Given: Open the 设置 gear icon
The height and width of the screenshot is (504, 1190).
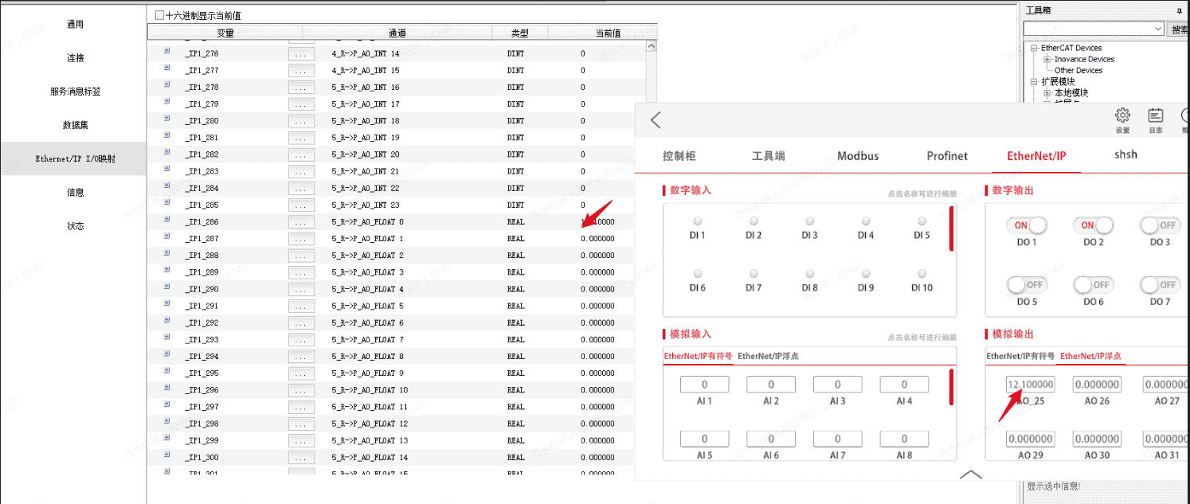Looking at the screenshot, I should (1122, 115).
